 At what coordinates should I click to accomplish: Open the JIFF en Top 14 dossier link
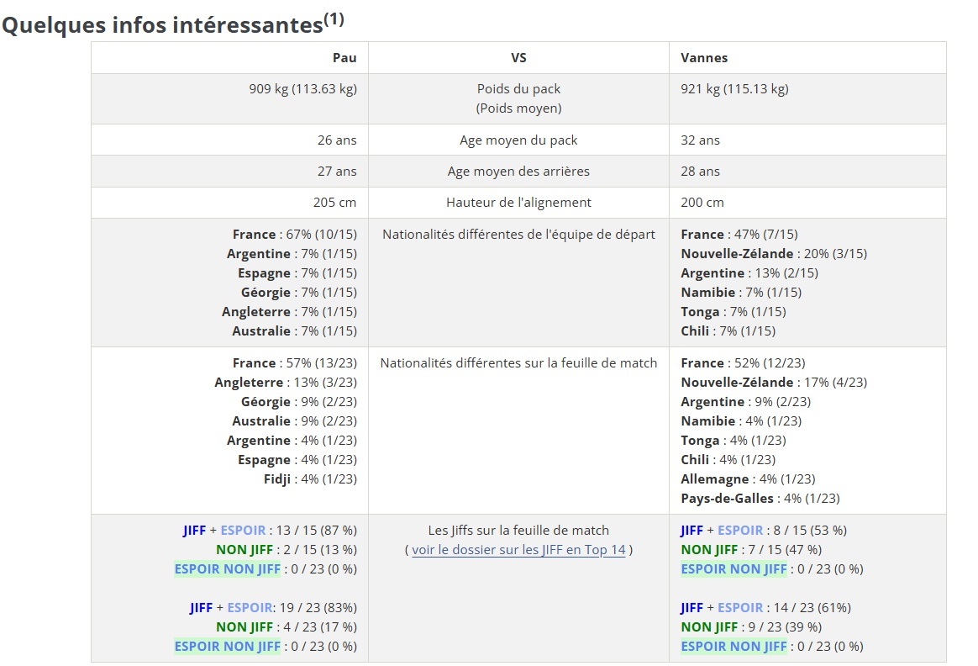pyautogui.click(x=518, y=550)
